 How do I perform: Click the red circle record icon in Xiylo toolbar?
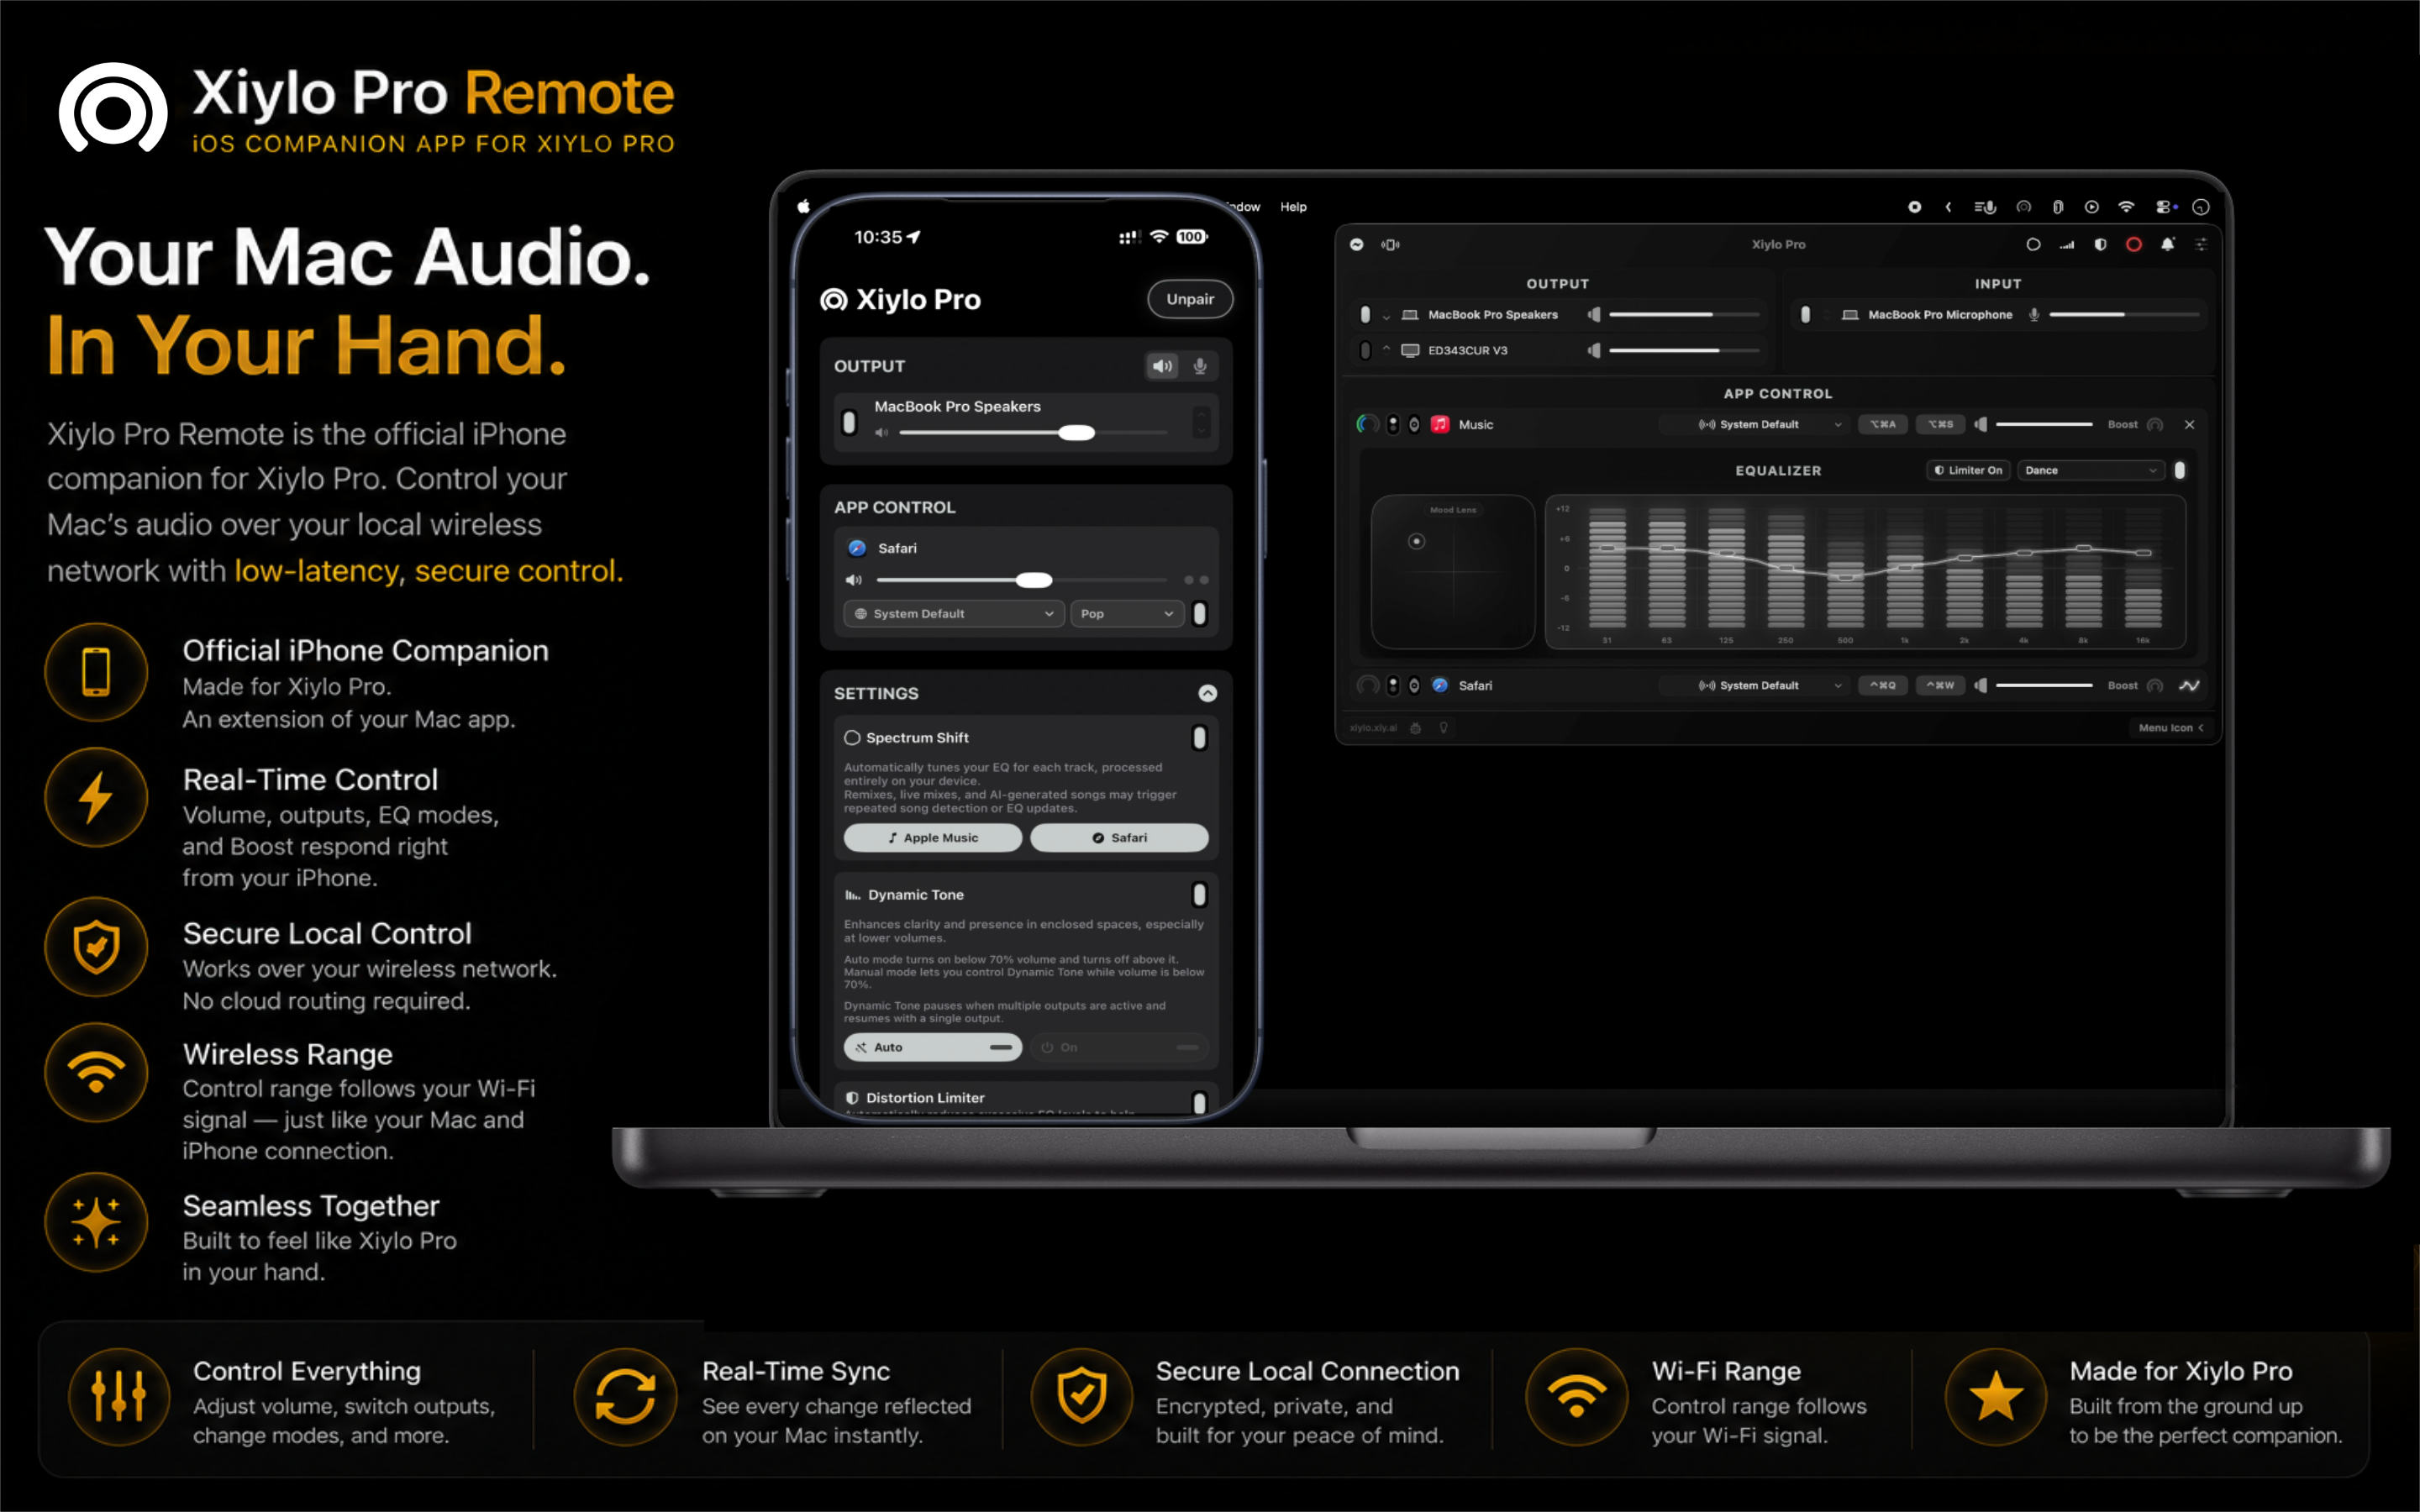click(x=2133, y=244)
